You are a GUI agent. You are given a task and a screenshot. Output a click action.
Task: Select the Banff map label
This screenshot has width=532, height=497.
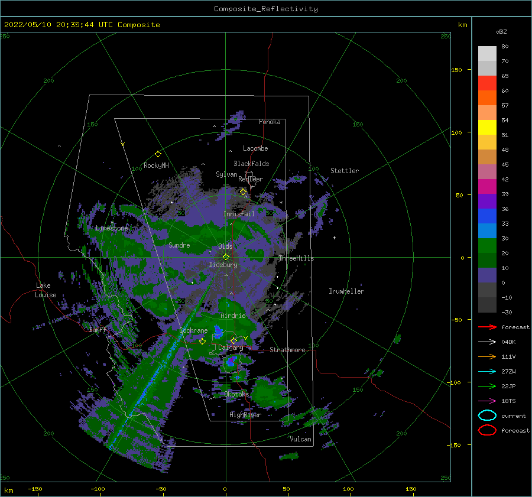98,329
